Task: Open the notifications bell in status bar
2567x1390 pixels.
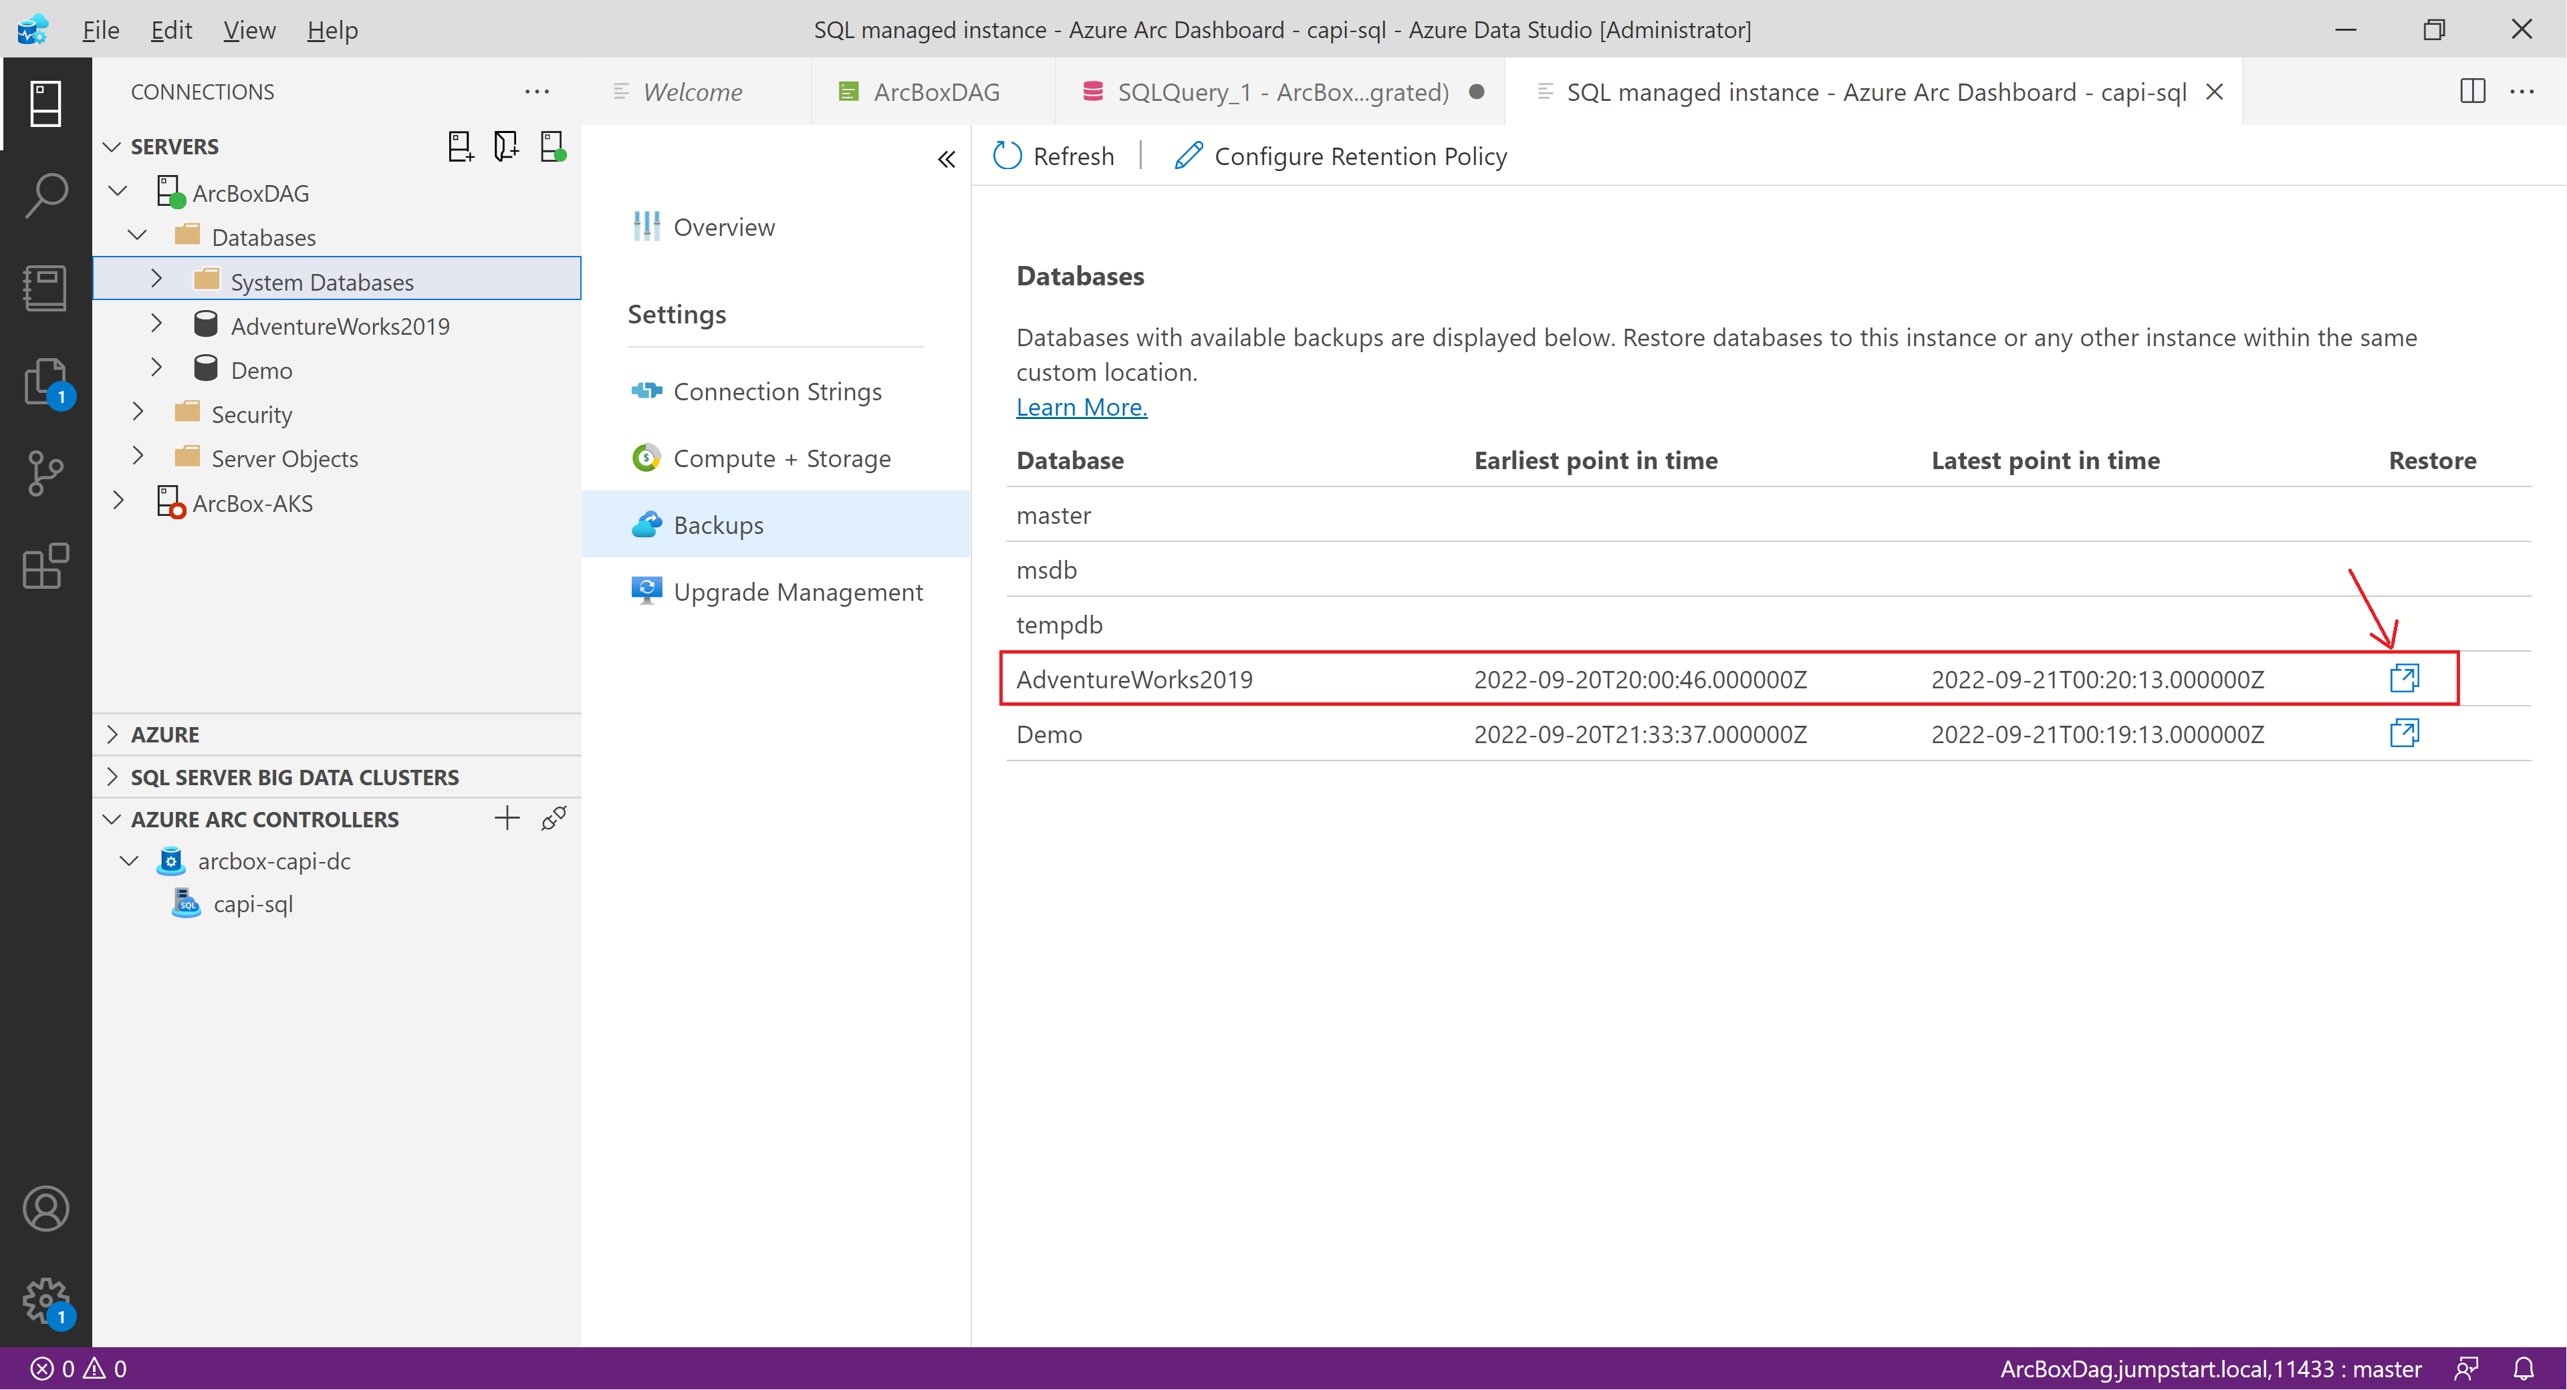Action: click(2523, 1369)
